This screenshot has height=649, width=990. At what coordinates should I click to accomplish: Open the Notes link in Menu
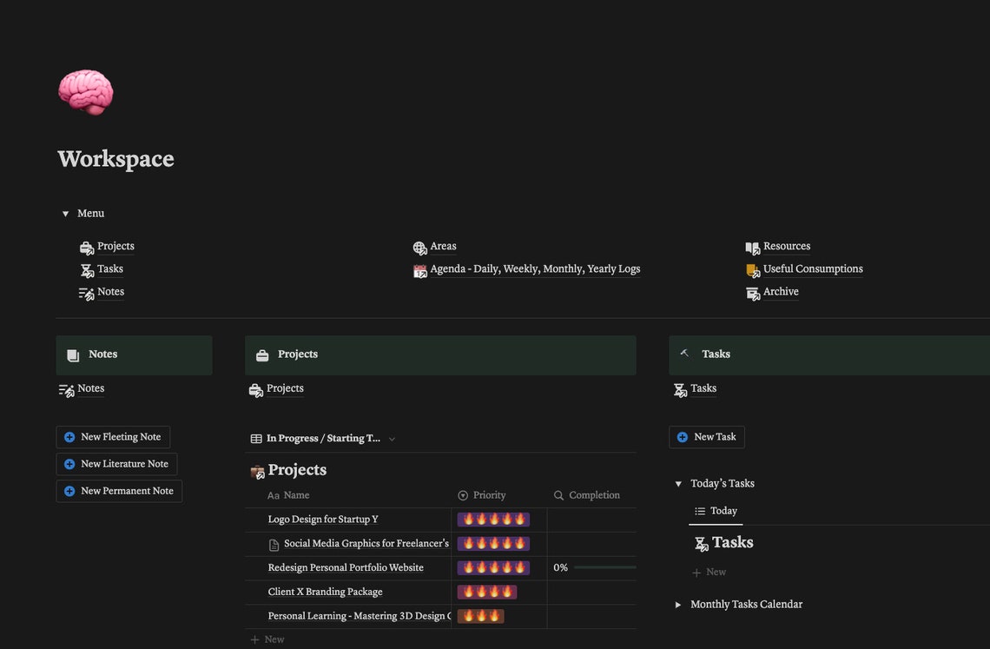pyautogui.click(x=110, y=291)
